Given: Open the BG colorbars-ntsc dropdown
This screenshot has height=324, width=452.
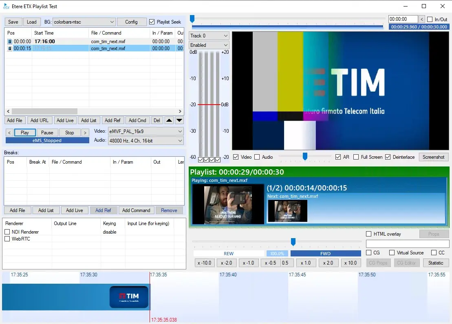Looking at the screenshot, I should [x=84, y=22].
